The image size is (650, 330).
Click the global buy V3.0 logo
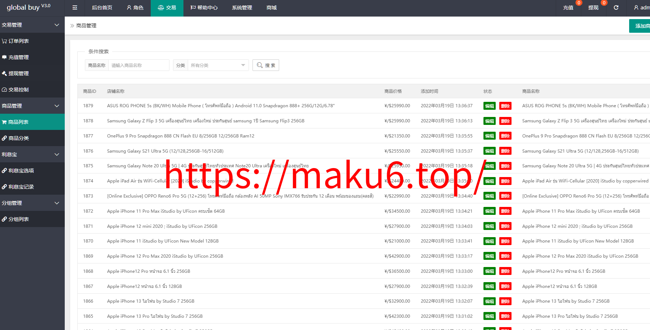coord(28,7)
